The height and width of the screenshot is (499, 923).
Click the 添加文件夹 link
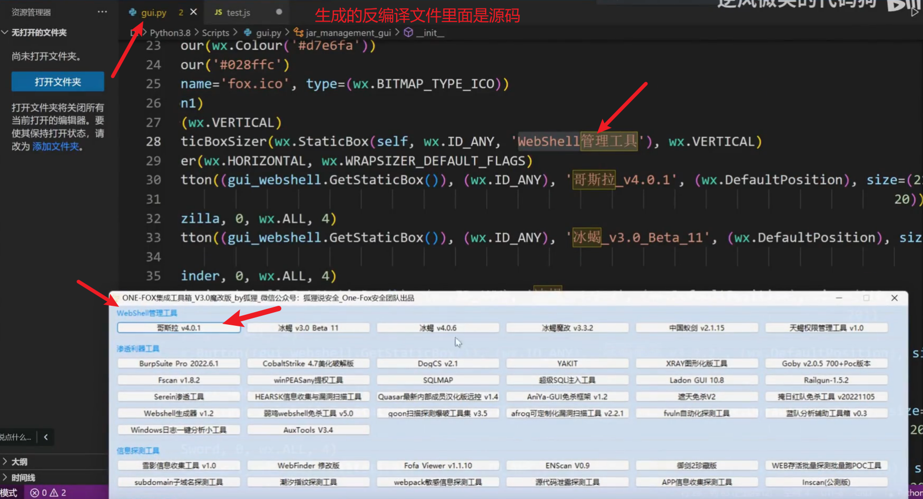tap(56, 146)
